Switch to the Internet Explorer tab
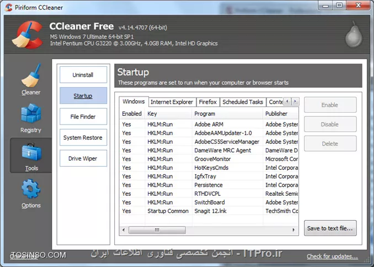The height and width of the screenshot is (267, 374). pyautogui.click(x=172, y=102)
